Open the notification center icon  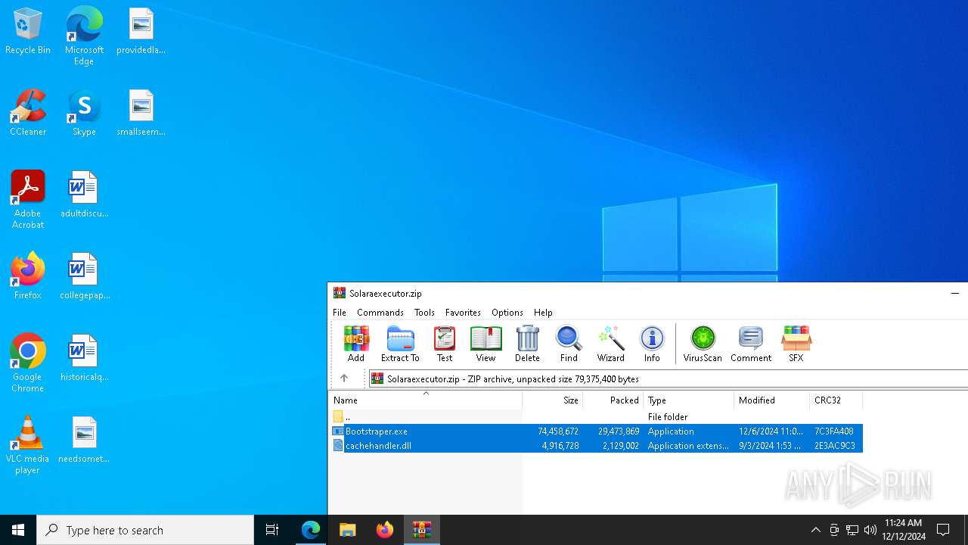coord(943,530)
